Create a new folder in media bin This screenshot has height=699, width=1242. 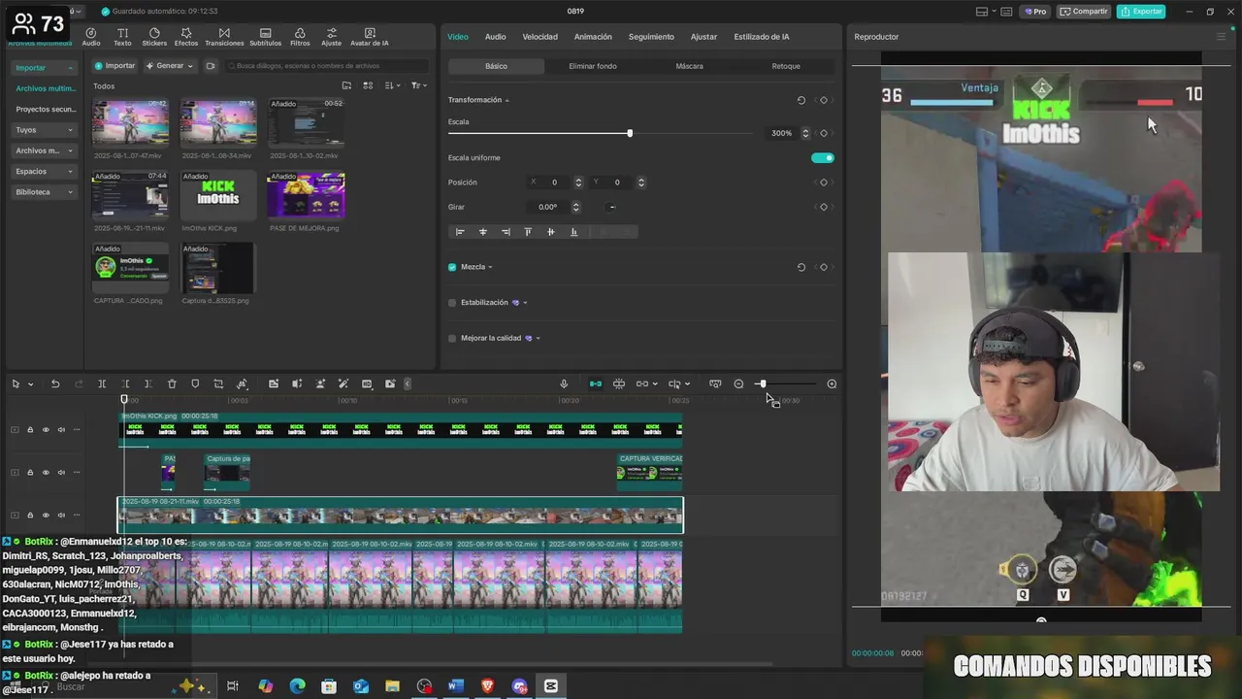(346, 85)
